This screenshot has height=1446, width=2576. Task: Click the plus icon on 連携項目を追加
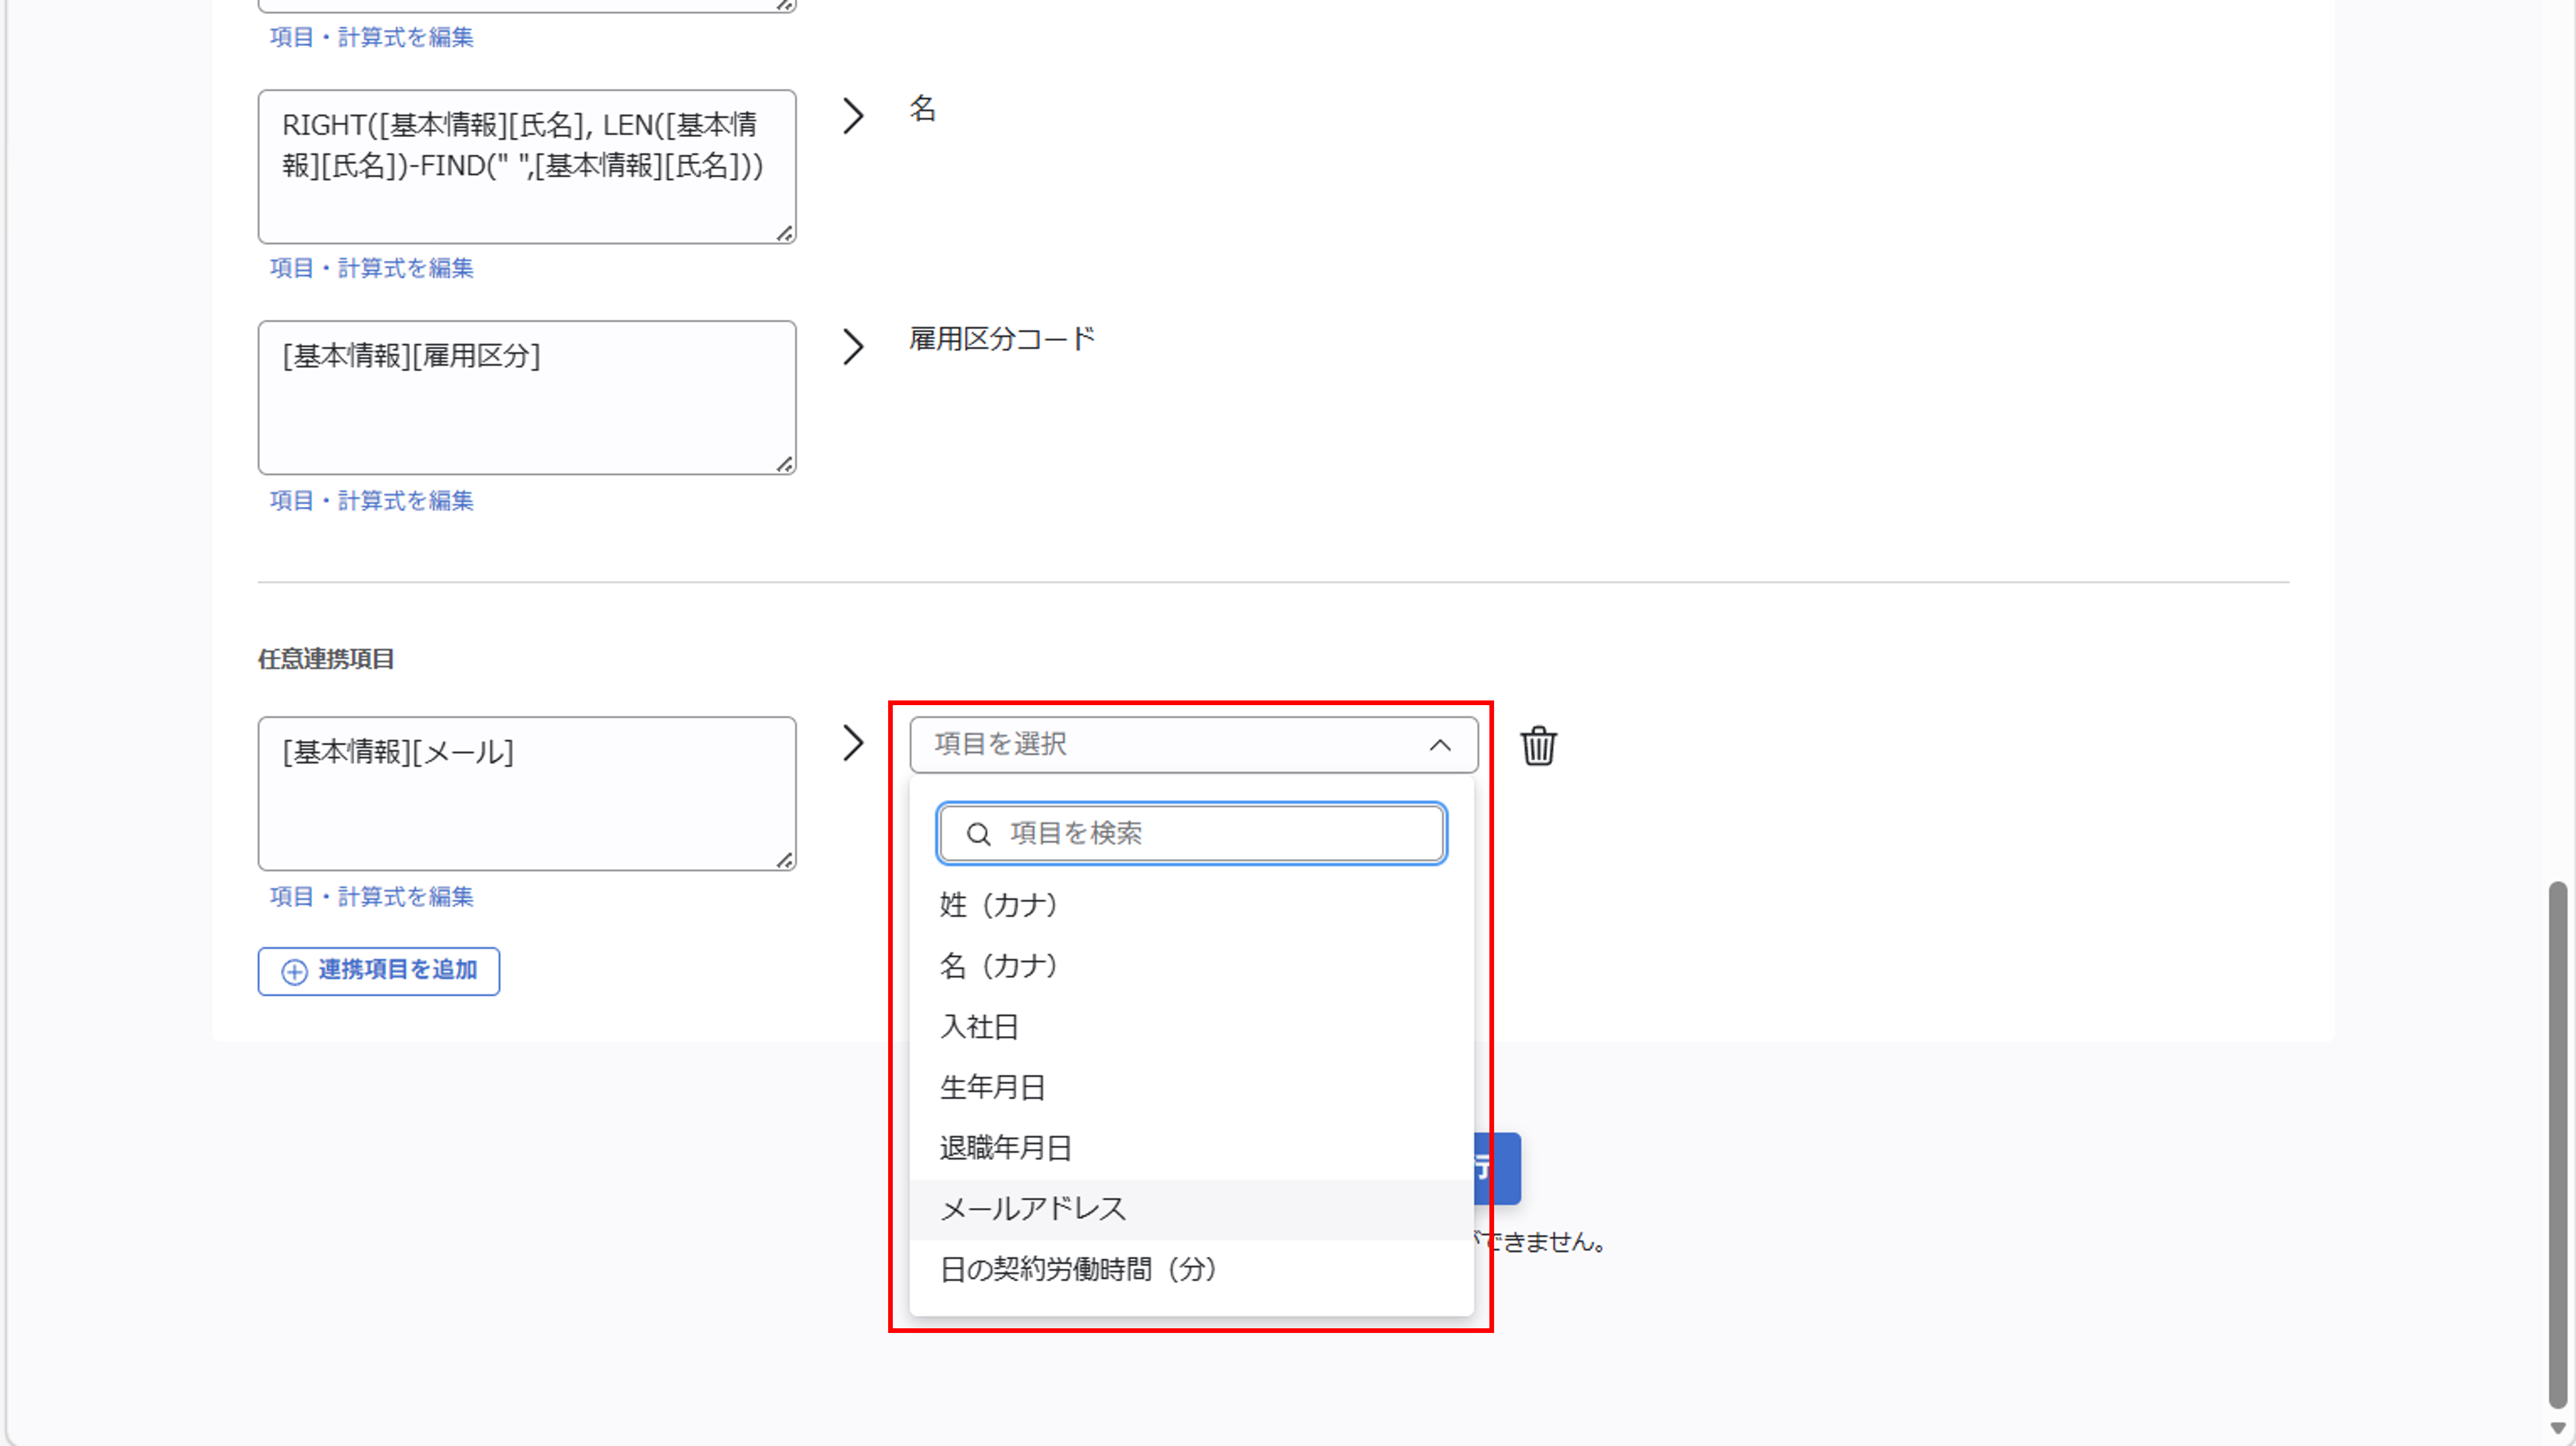294,972
